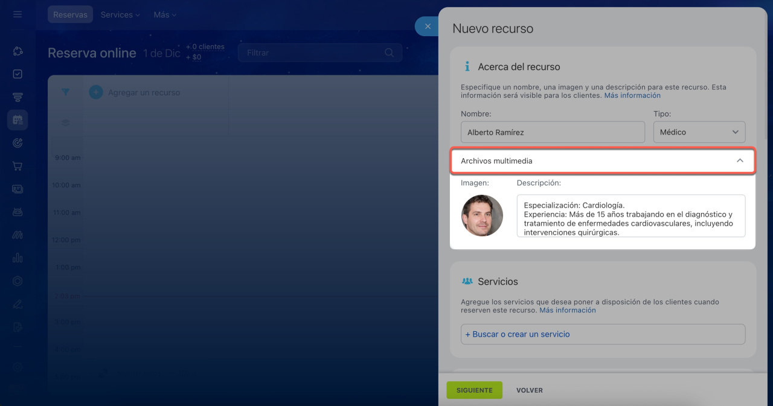
Task: Click the calendar booking icon in sidebar
Action: point(18,120)
